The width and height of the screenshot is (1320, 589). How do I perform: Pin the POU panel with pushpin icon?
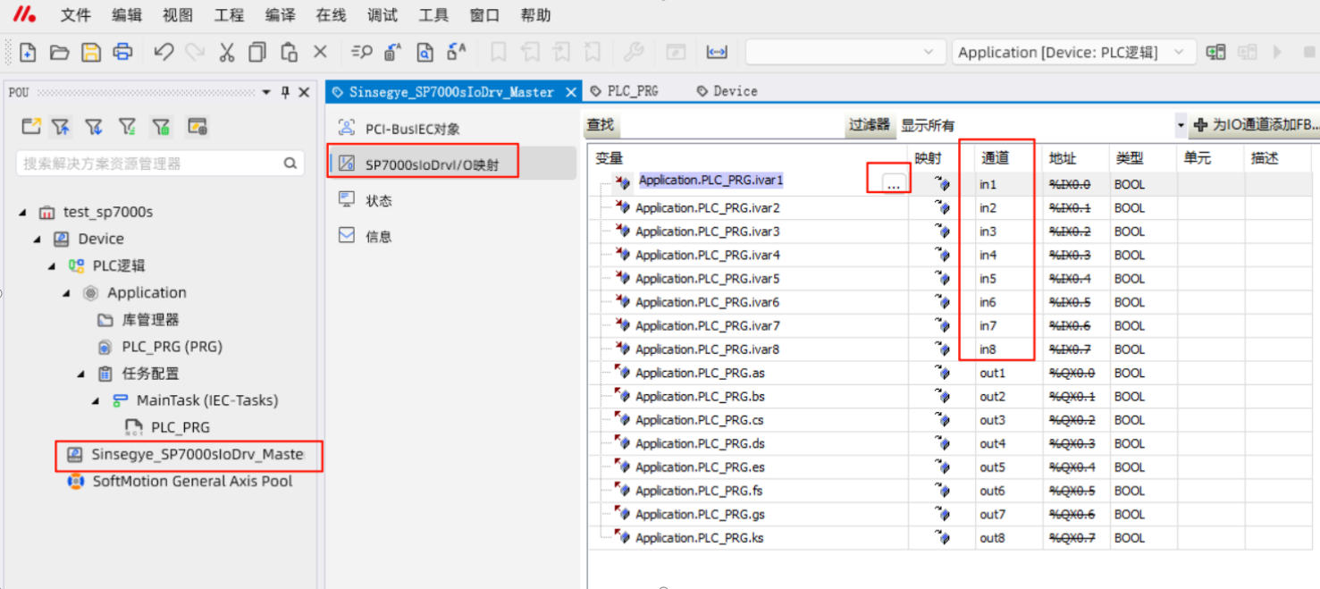point(285,92)
